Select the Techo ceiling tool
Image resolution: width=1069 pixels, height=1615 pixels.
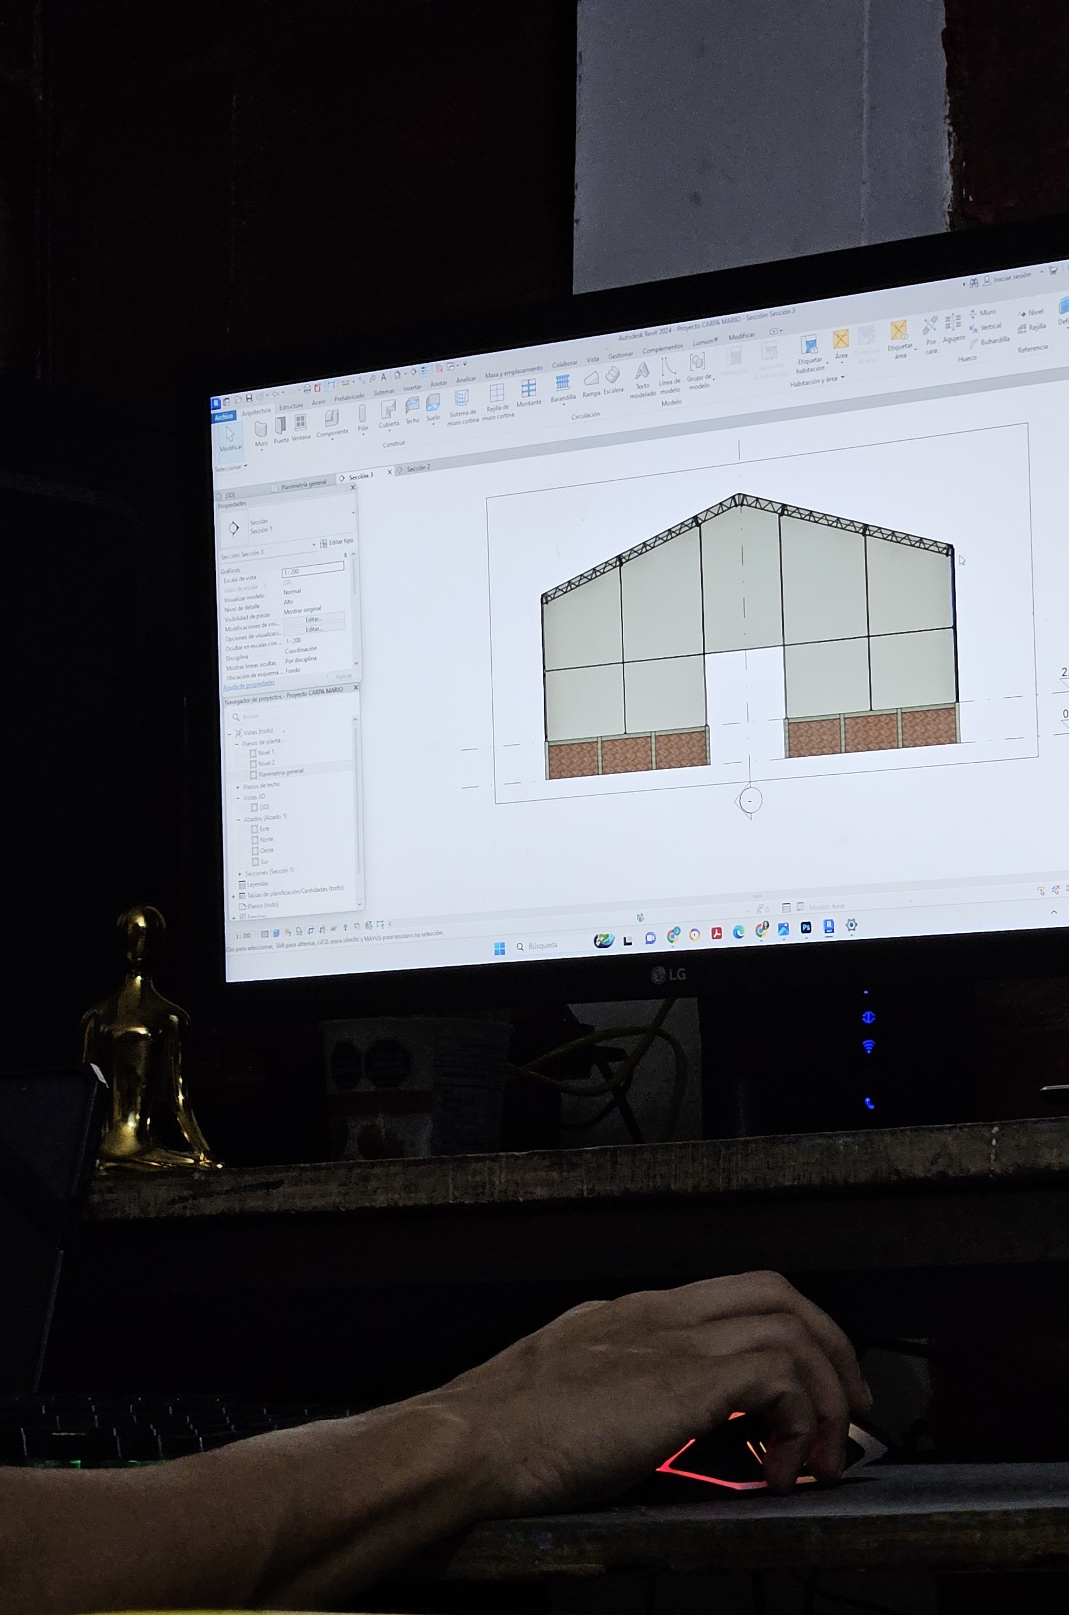[412, 411]
